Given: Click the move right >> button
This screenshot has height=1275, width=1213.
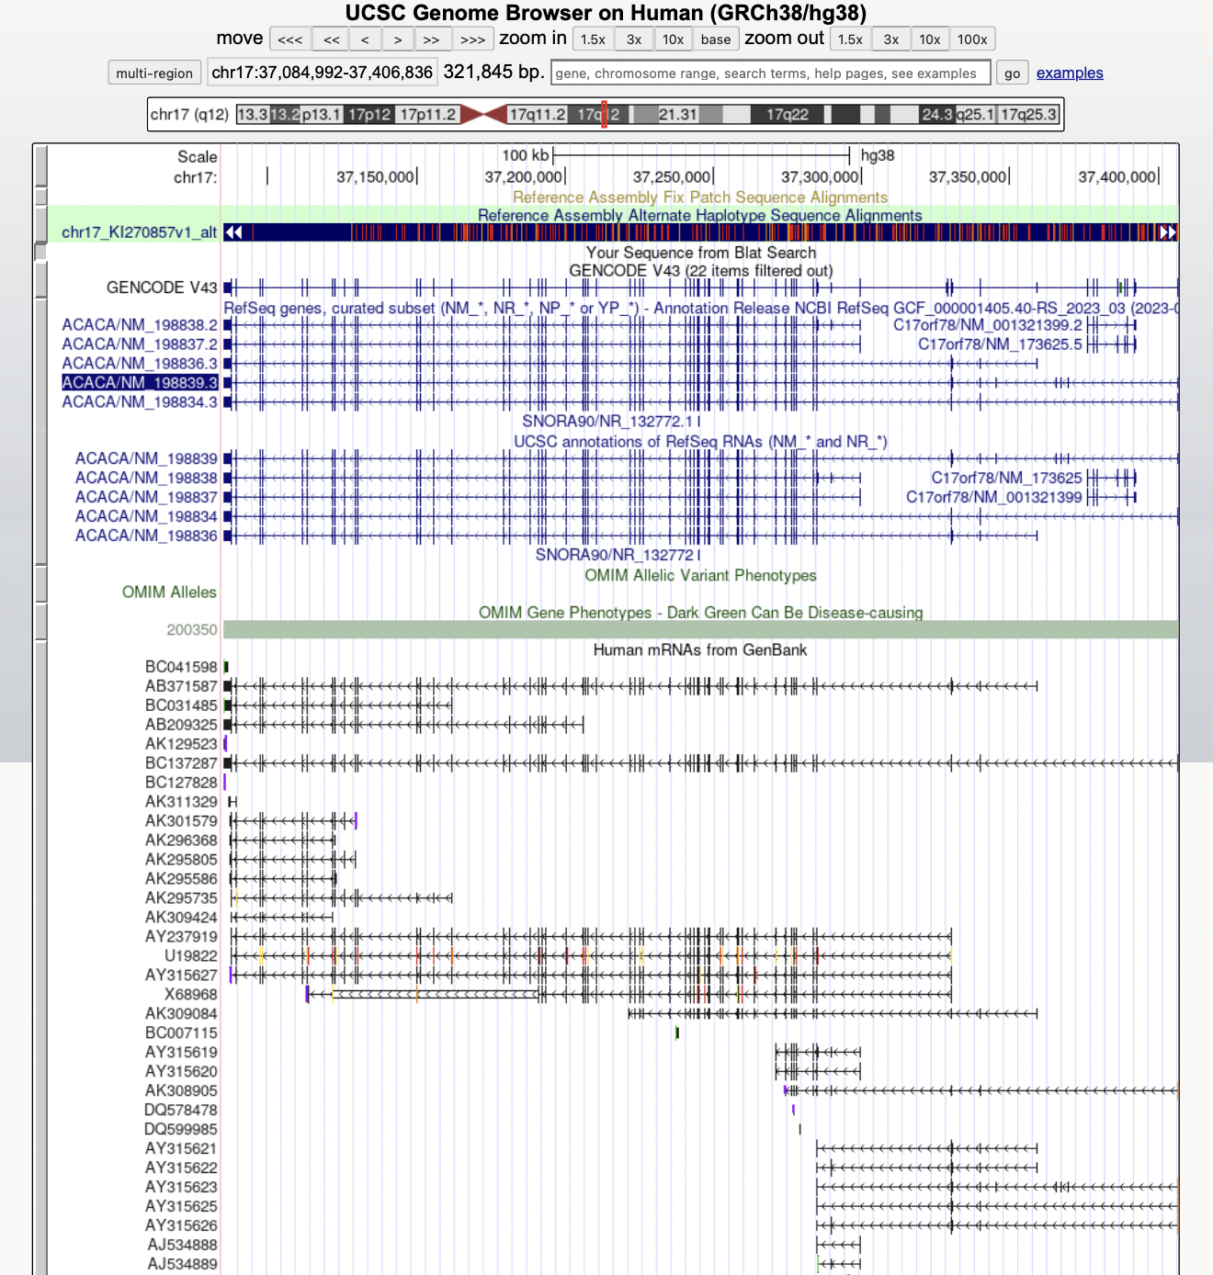Looking at the screenshot, I should tap(432, 39).
